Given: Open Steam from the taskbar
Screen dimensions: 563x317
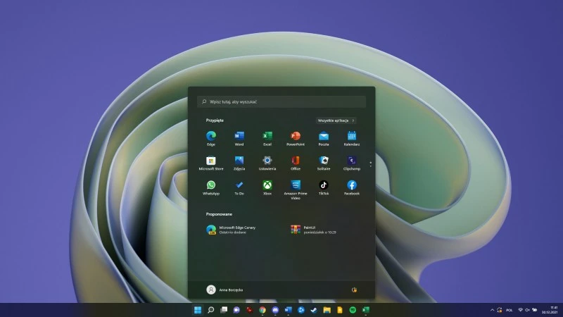Looking at the screenshot, I should [314, 310].
